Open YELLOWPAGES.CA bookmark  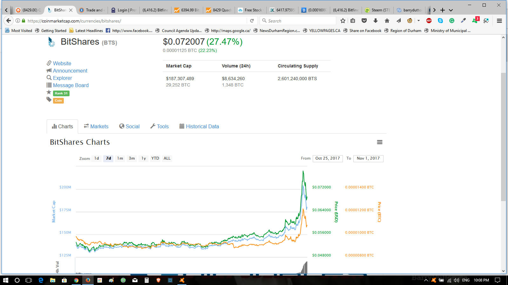click(322, 31)
